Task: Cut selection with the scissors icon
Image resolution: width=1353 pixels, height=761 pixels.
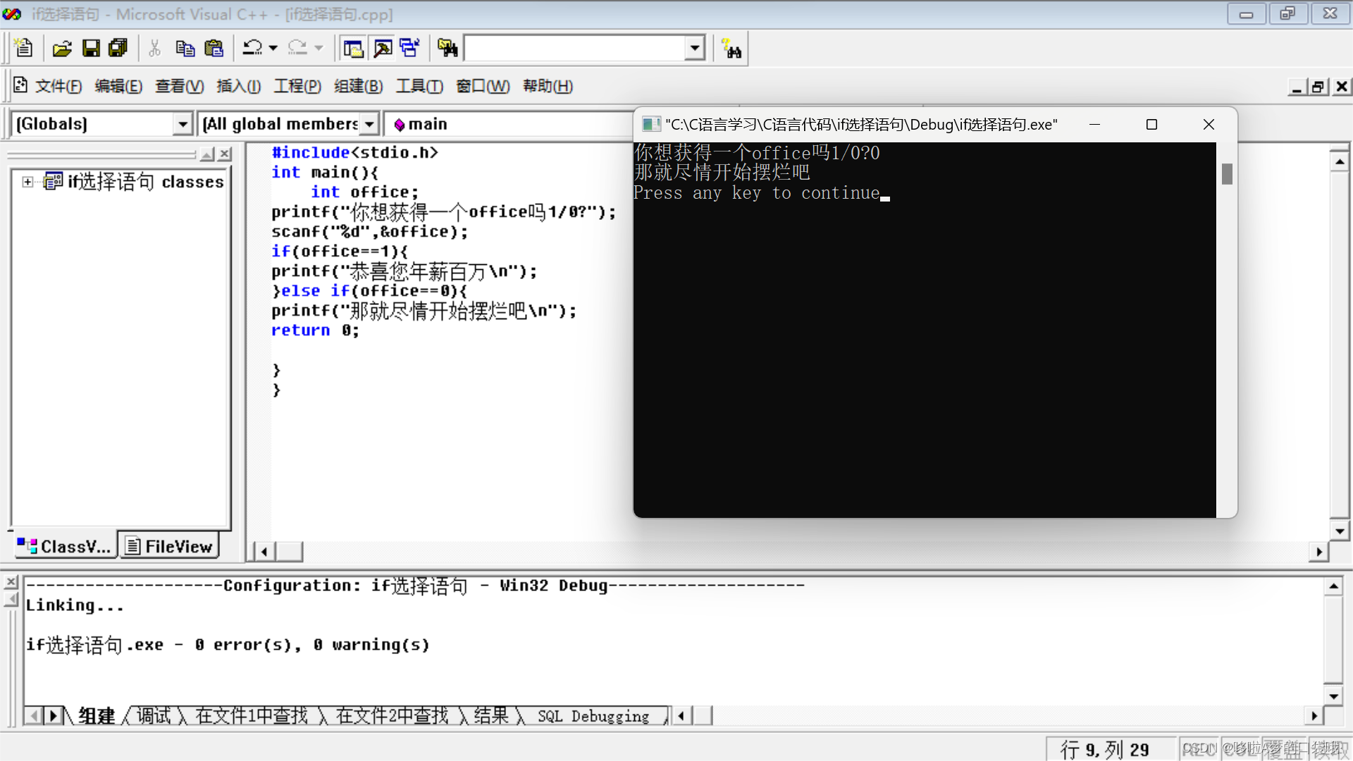Action: point(155,48)
